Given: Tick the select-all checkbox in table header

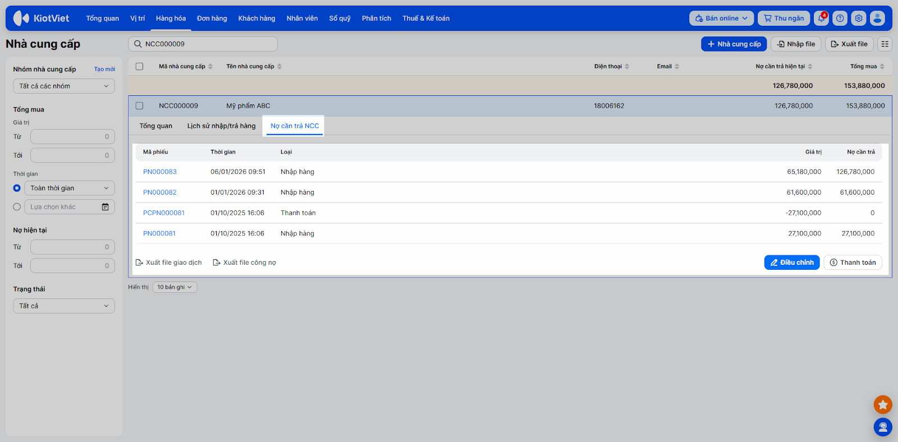Looking at the screenshot, I should (140, 67).
